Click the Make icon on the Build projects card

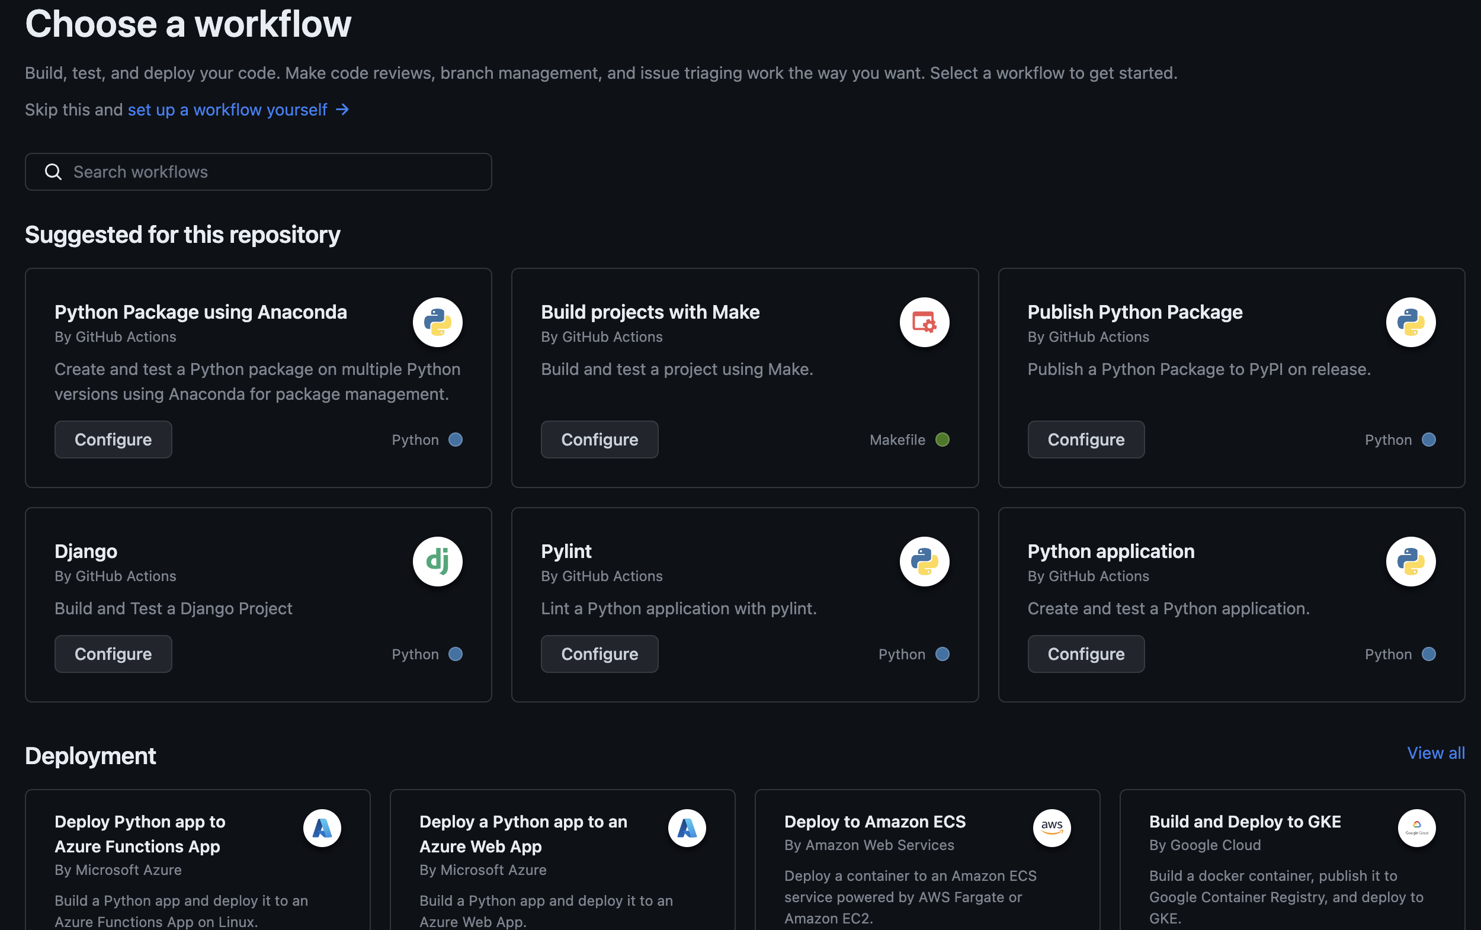924,322
